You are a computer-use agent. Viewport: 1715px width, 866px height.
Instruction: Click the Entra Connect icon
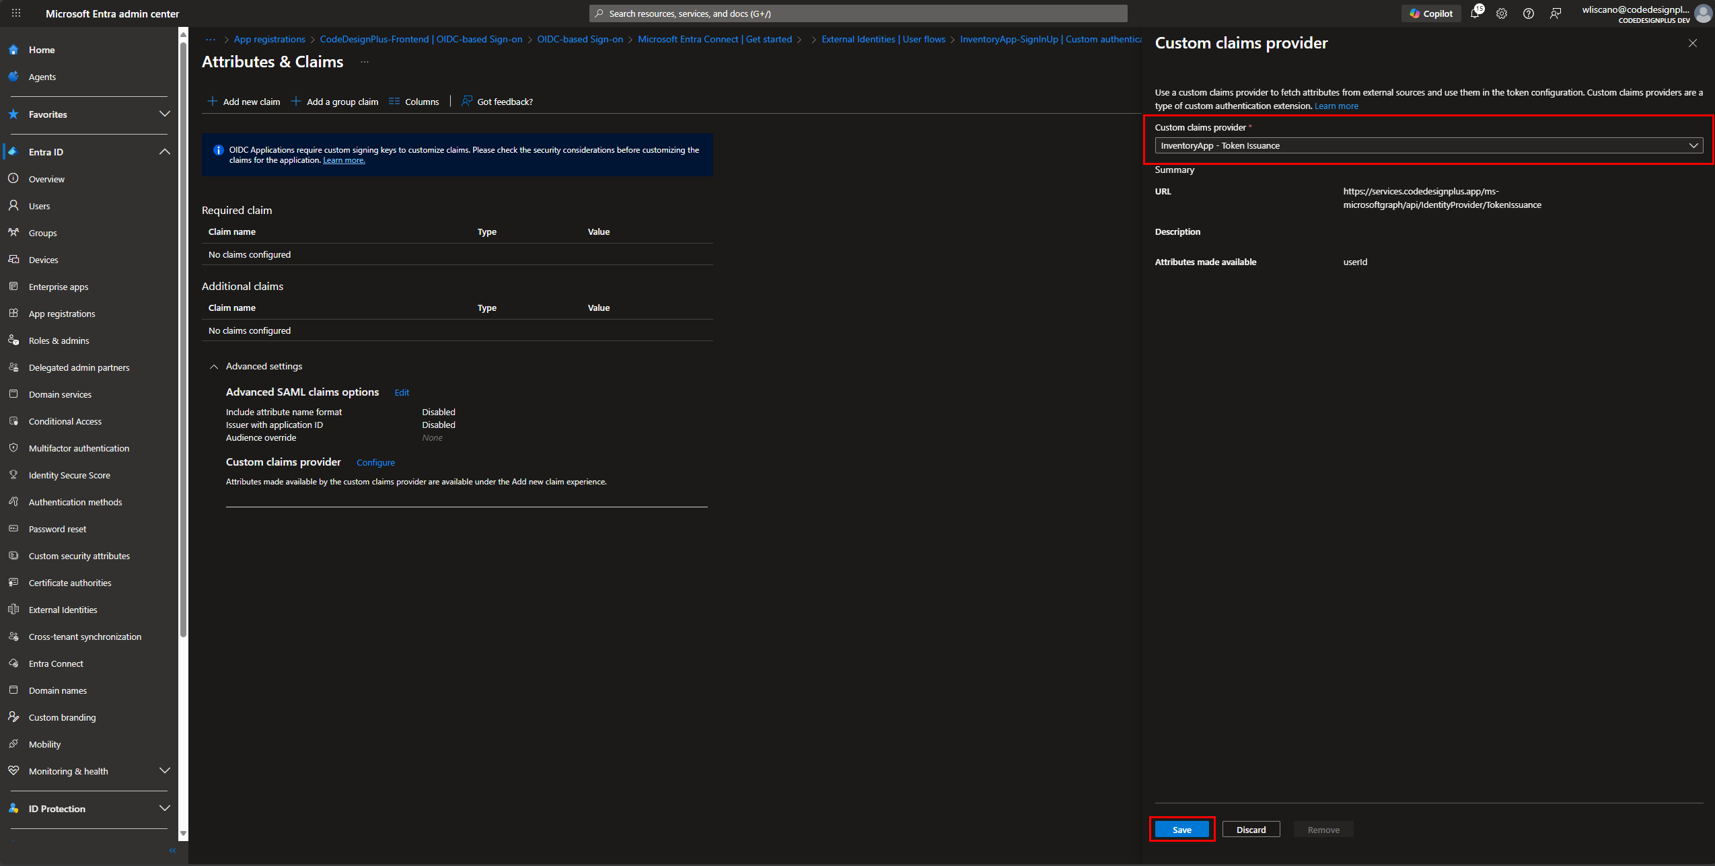[13, 663]
